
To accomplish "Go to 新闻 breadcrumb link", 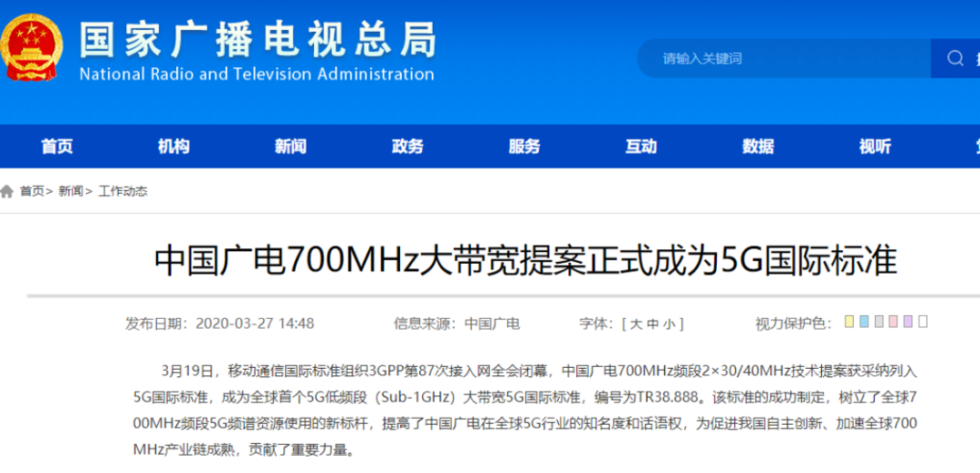I will [x=71, y=191].
